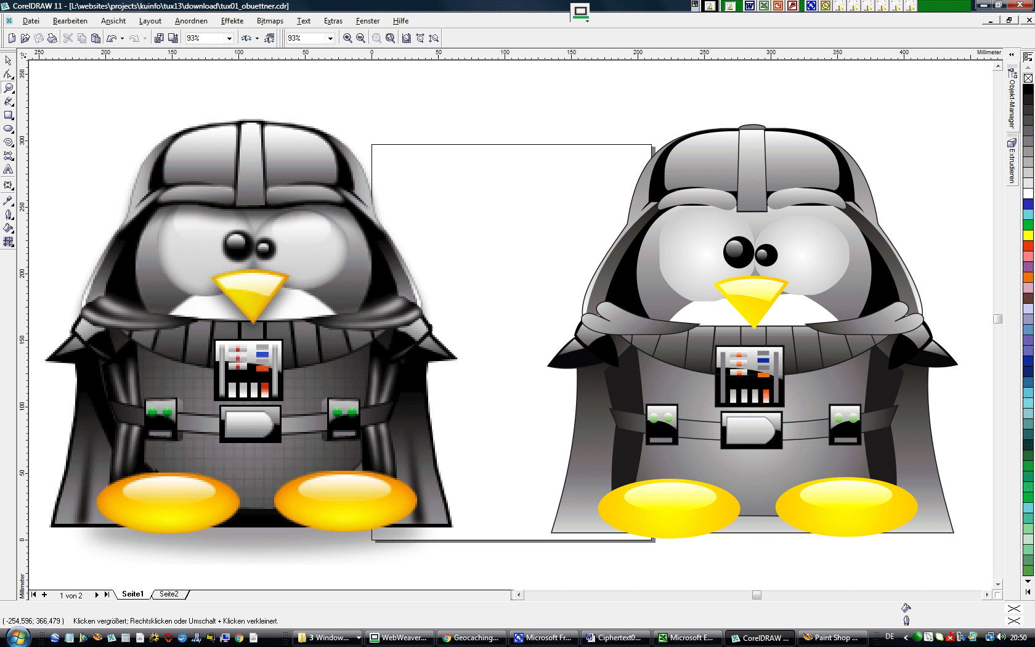The width and height of the screenshot is (1035, 647).
Task: Click the Open file icon
Action: point(25,38)
